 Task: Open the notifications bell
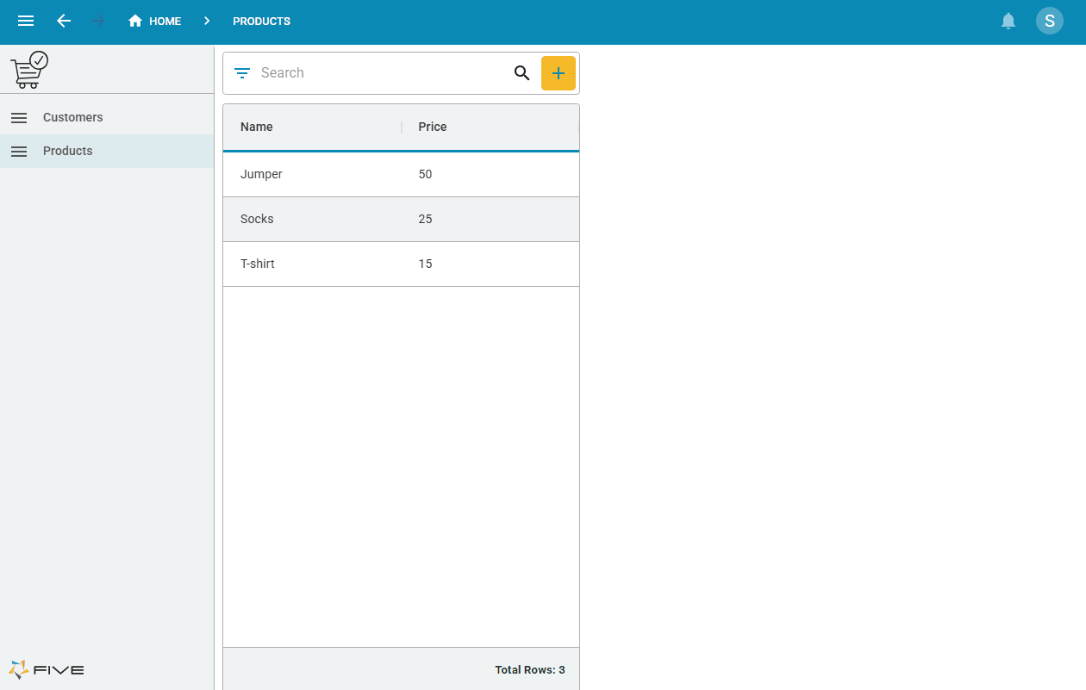(x=1008, y=21)
